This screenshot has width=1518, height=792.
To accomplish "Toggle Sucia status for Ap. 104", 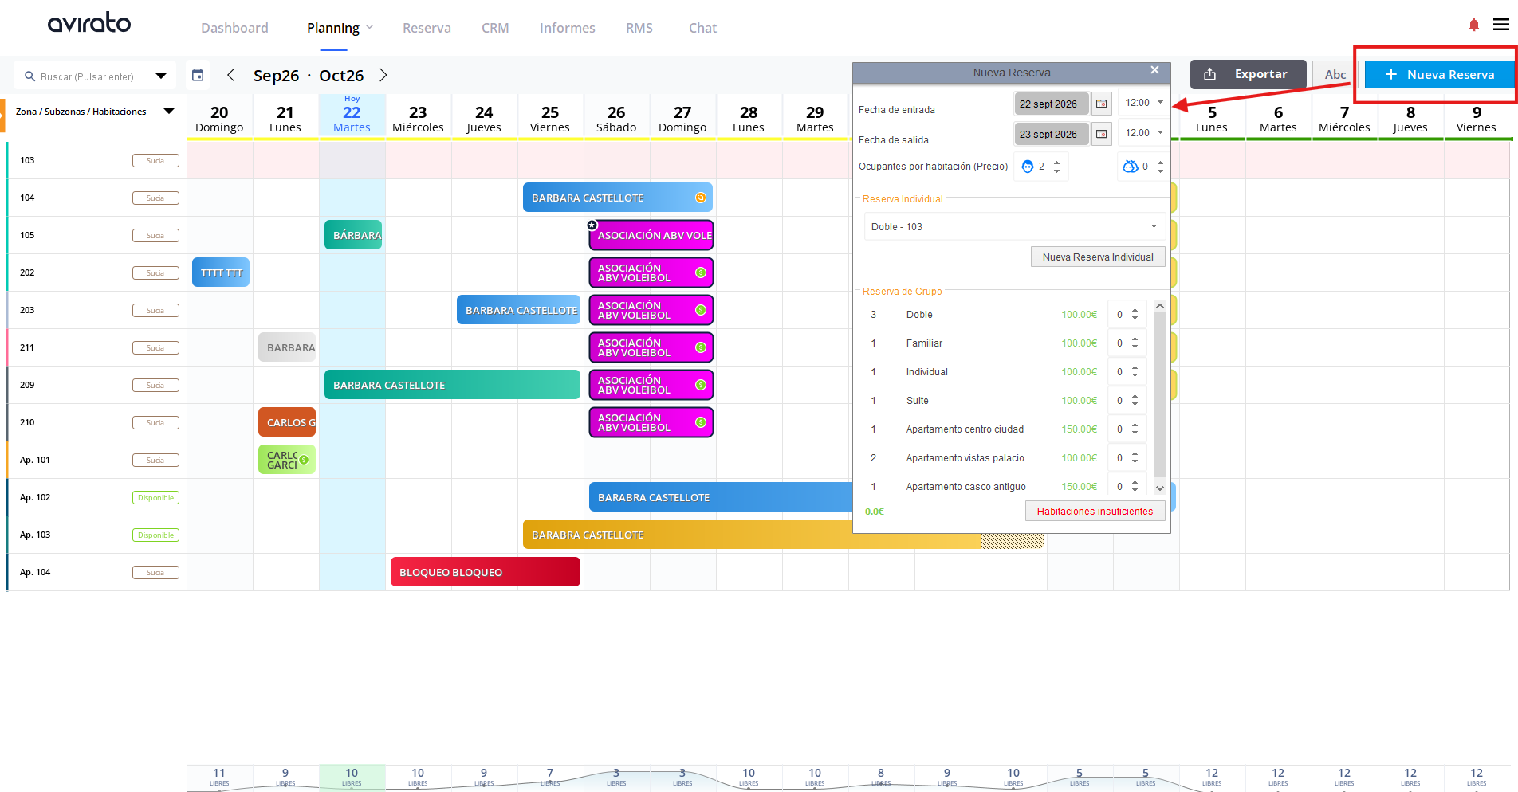I will point(155,573).
